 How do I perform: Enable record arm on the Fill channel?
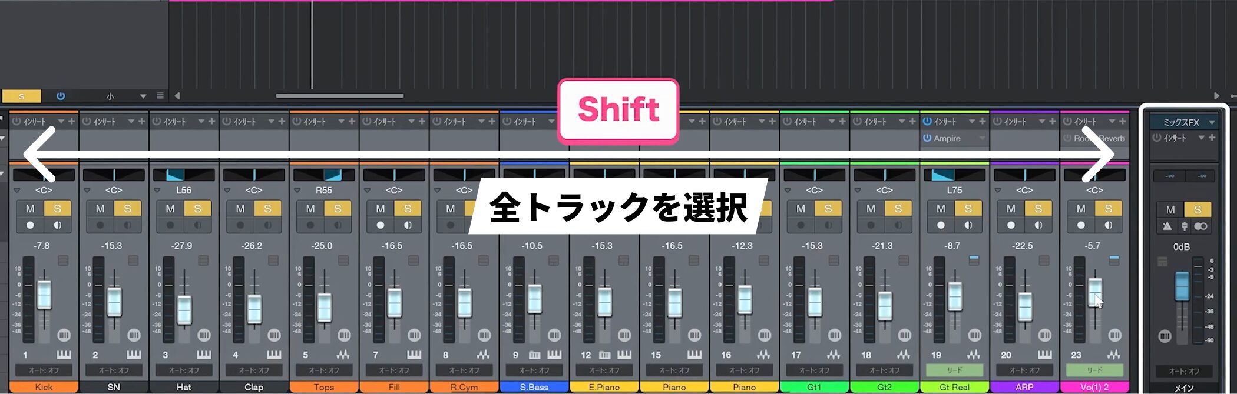[x=381, y=225]
